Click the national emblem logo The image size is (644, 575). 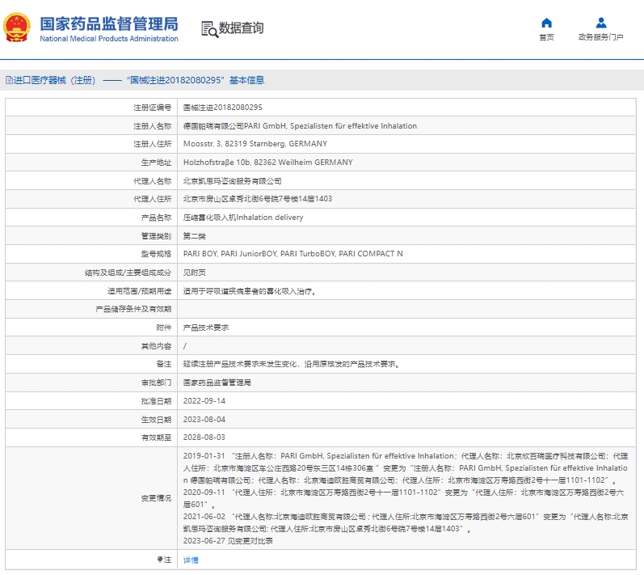(x=17, y=27)
